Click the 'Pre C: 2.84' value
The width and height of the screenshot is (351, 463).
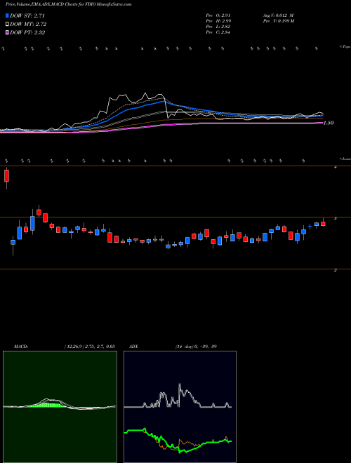click(x=218, y=32)
